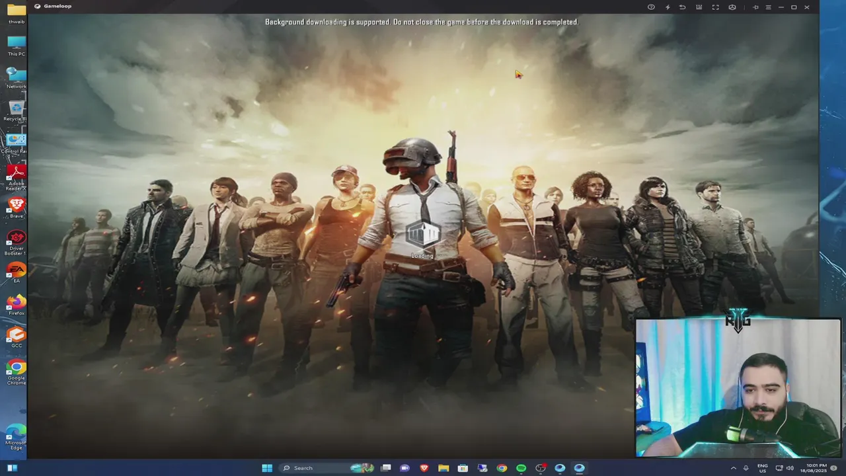Select the Network desktop icon

(x=16, y=78)
